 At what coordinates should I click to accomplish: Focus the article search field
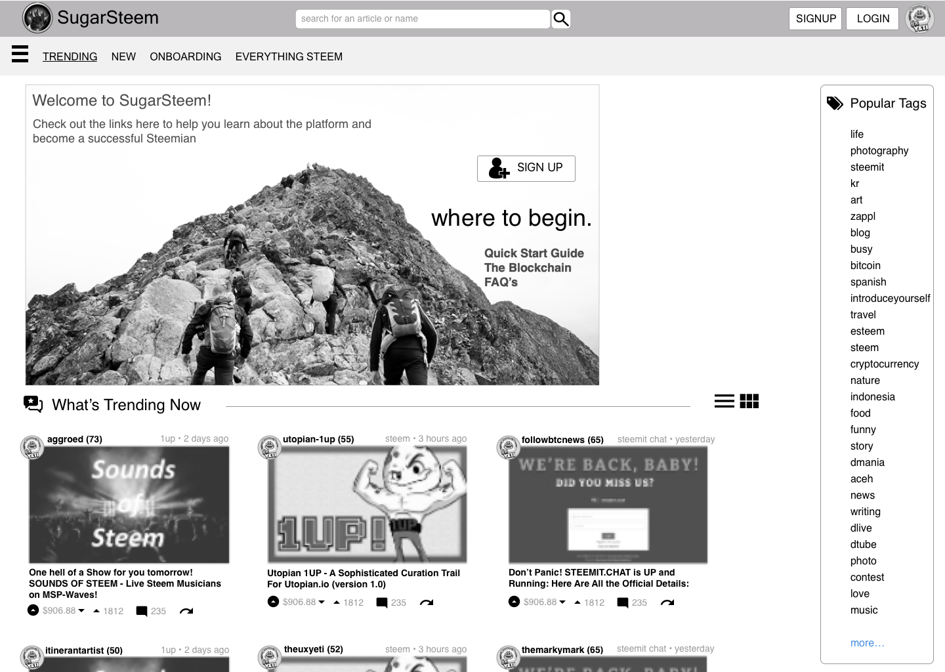pos(423,18)
